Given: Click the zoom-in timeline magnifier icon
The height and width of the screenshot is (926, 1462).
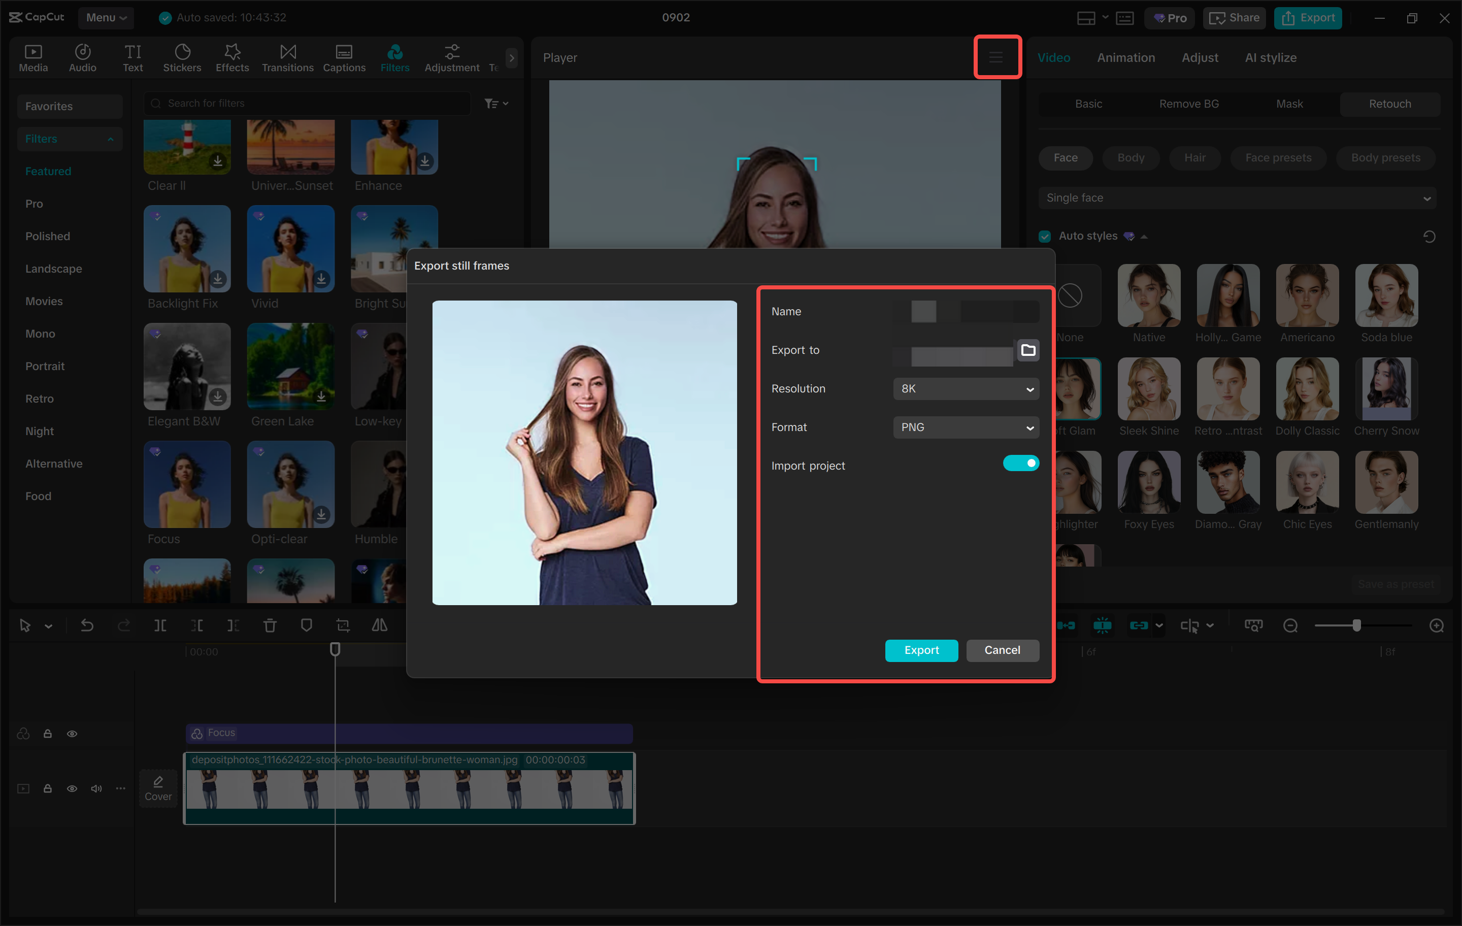Looking at the screenshot, I should 1436,625.
